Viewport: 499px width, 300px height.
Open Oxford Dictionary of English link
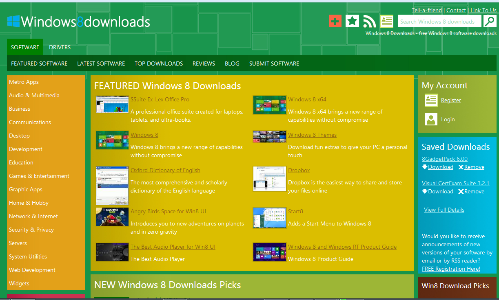(x=165, y=170)
